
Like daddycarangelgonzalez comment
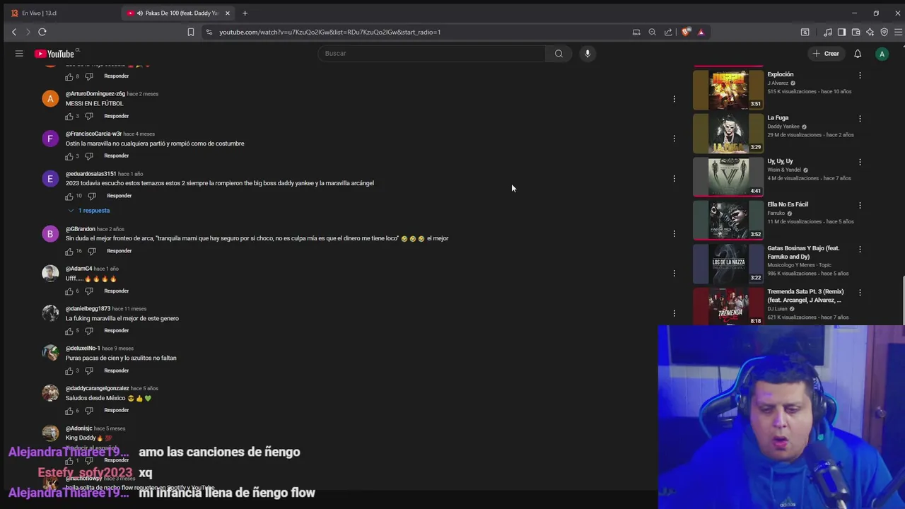click(69, 410)
